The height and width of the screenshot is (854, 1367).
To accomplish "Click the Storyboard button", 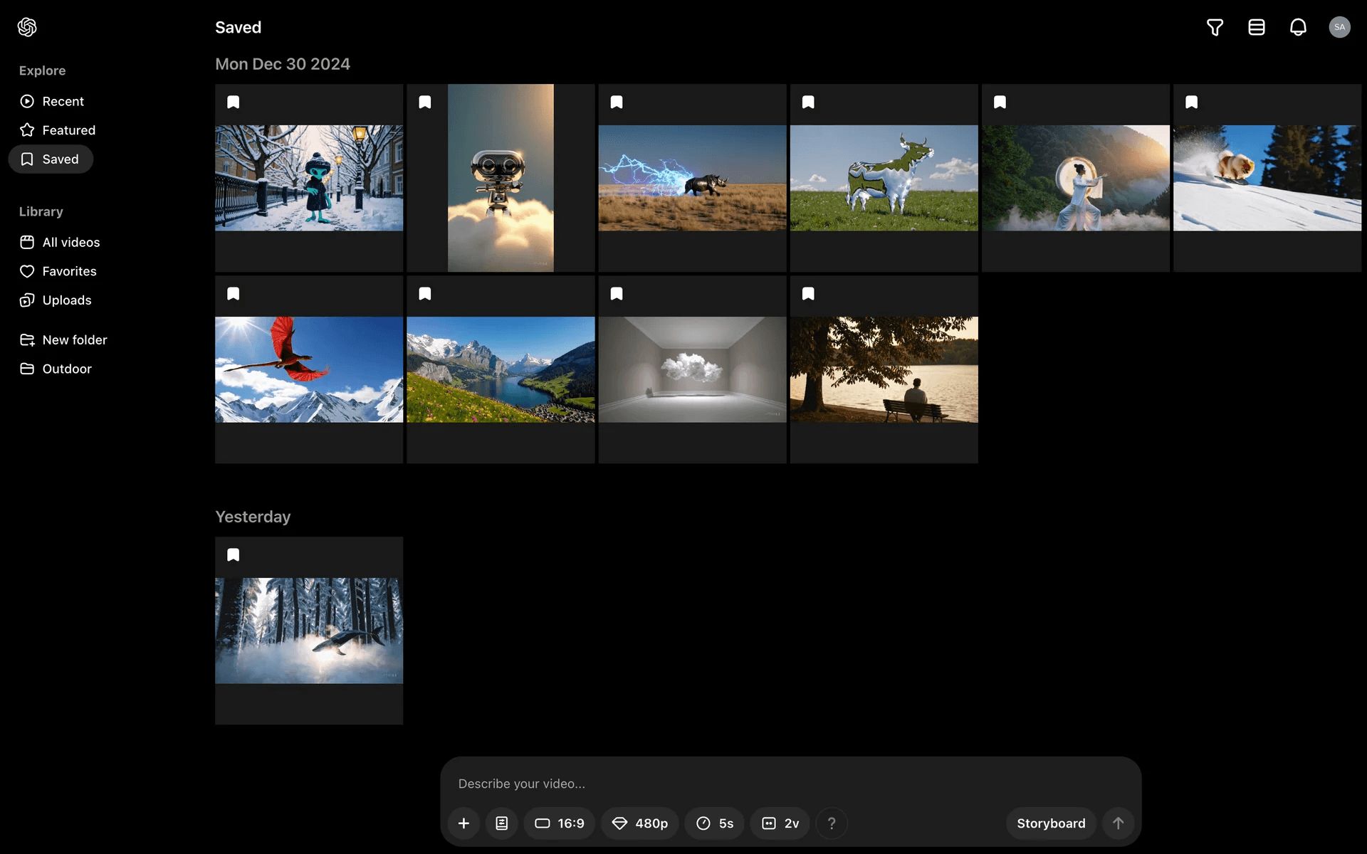I will (x=1051, y=823).
